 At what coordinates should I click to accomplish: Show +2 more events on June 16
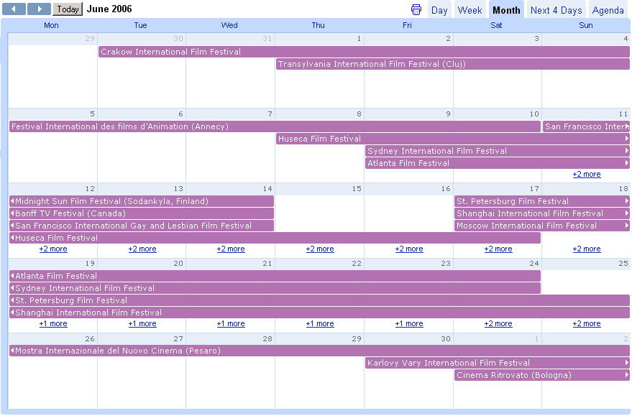pyautogui.click(x=409, y=249)
